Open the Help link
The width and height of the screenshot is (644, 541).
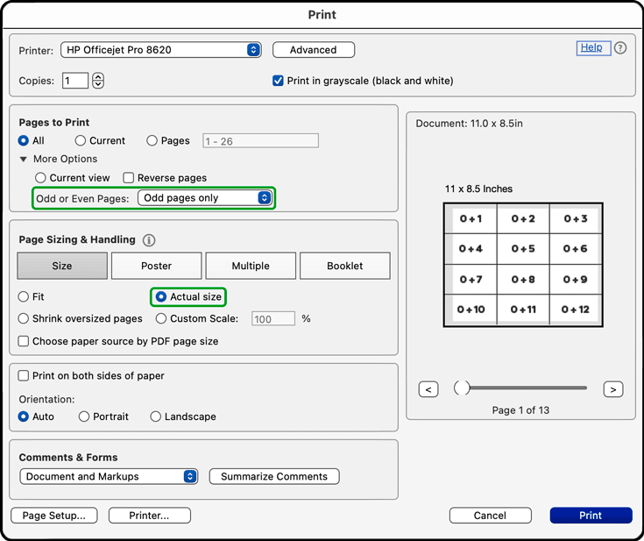click(x=591, y=47)
